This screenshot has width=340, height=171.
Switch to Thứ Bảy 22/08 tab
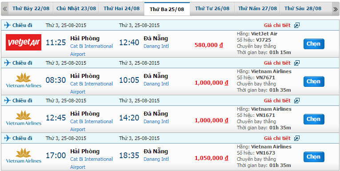pos(31,9)
